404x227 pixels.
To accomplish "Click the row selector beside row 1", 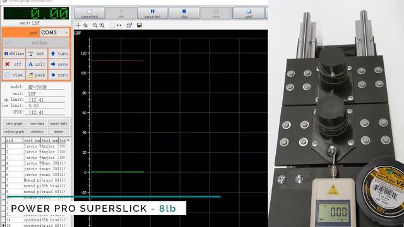I will (x=3, y=146).
